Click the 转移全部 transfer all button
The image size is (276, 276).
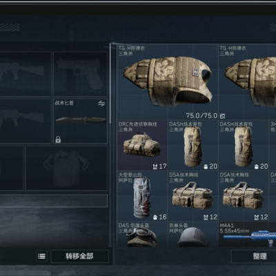pyautogui.click(x=79, y=256)
